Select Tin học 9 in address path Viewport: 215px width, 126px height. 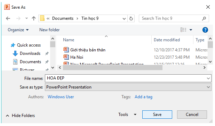click(90, 18)
